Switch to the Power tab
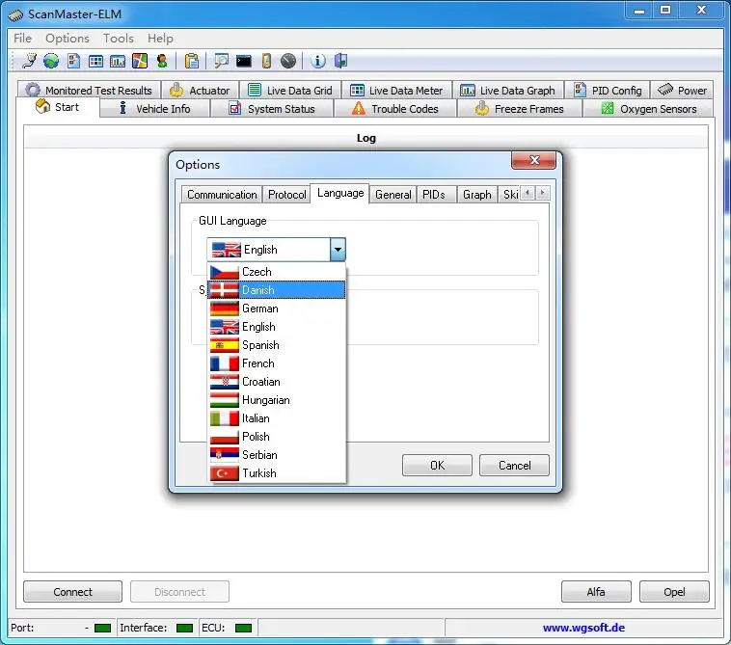Screen dimensions: 731x645 [x=682, y=90]
